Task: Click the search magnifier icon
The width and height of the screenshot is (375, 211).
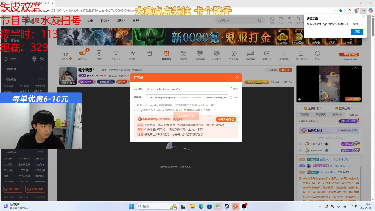Action: [260, 20]
